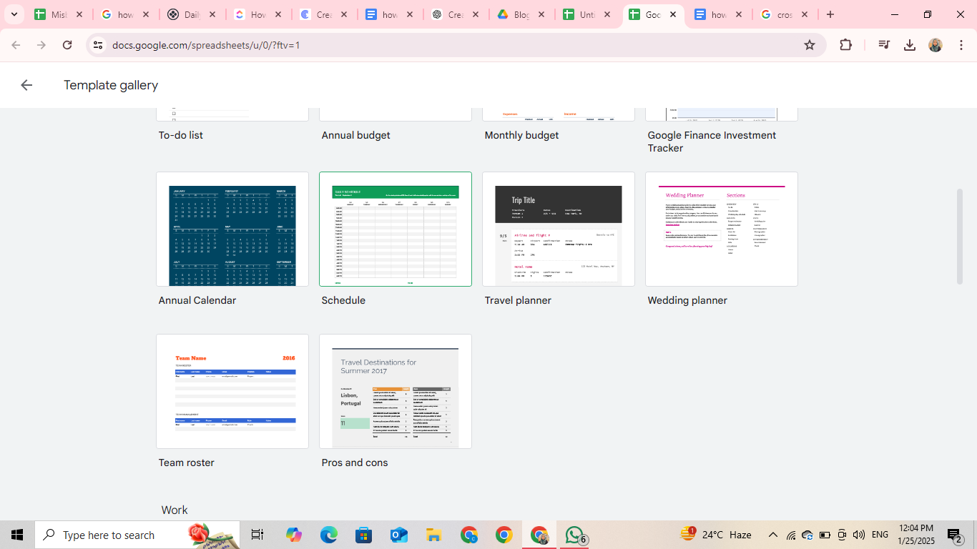Expand the tab search dropdown chevron
Screen dimensions: 977x549
[14, 14]
